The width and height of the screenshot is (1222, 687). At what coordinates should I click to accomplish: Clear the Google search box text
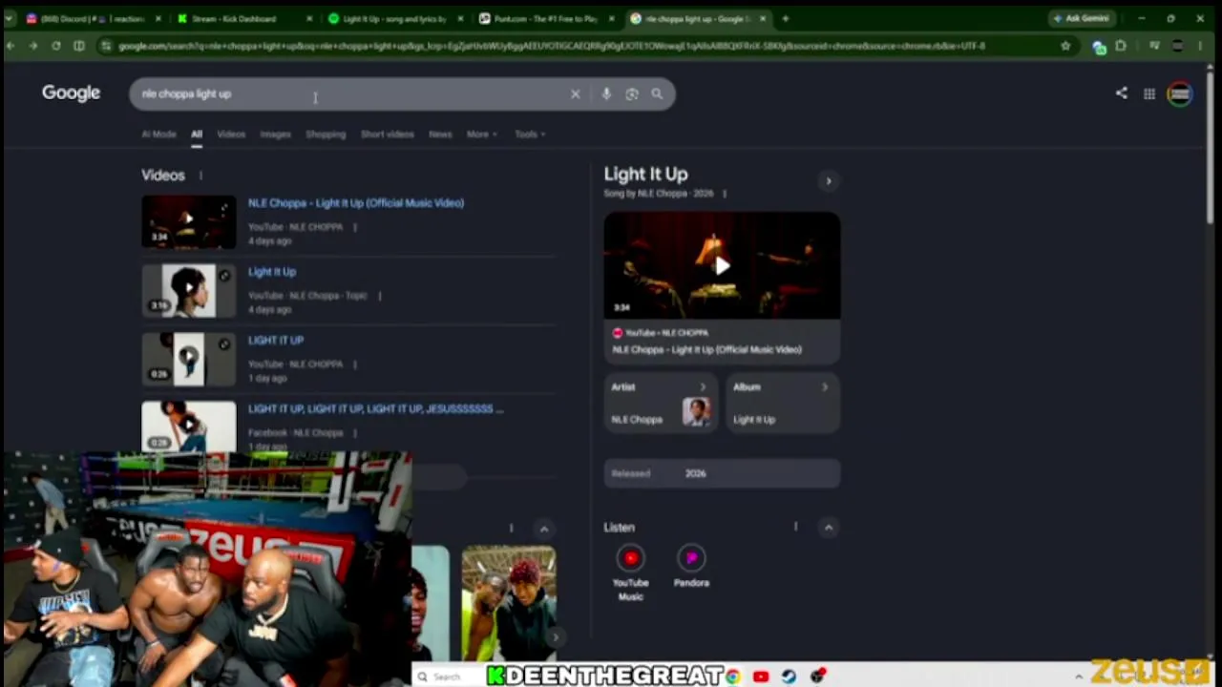pyautogui.click(x=575, y=94)
